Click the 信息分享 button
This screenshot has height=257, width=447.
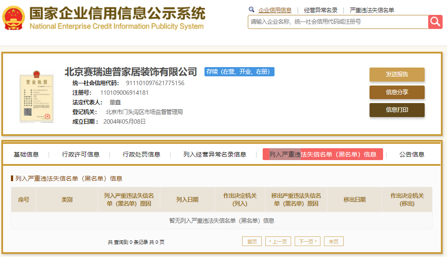pos(397,92)
